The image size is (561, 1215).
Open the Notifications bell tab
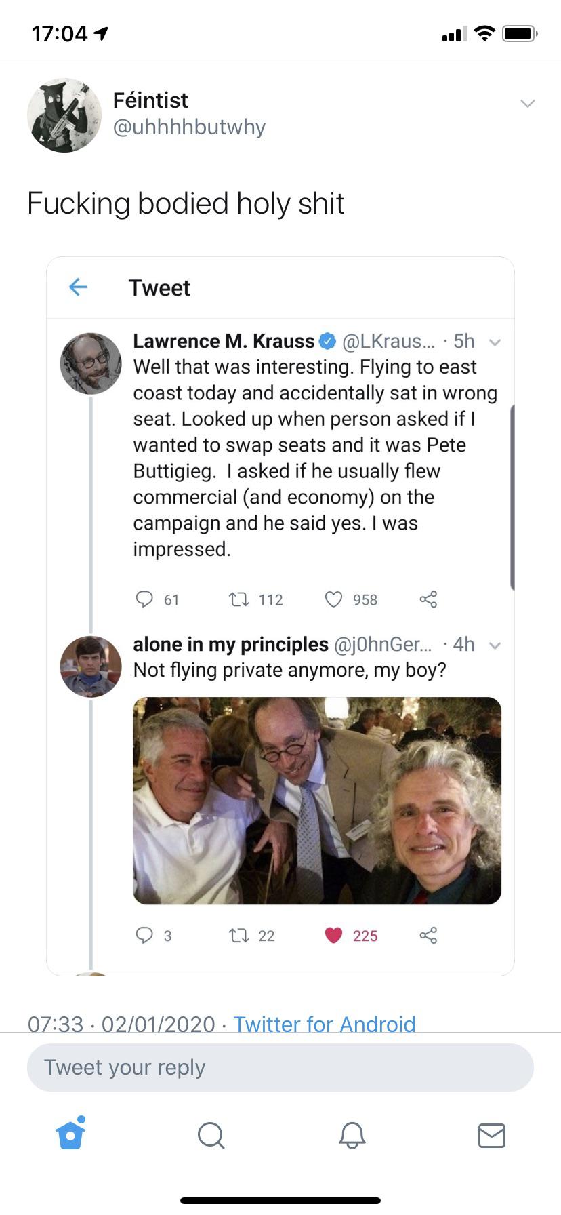[x=352, y=1135]
